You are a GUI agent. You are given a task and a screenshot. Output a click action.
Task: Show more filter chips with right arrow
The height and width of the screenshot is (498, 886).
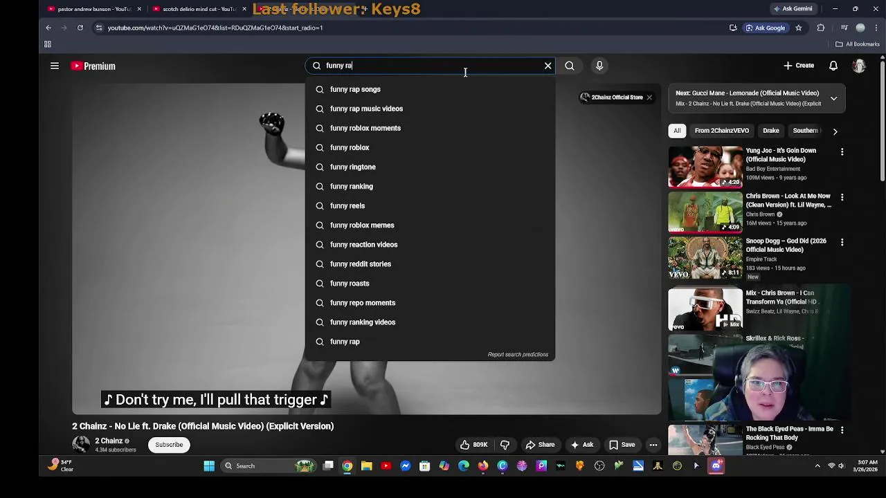point(835,131)
